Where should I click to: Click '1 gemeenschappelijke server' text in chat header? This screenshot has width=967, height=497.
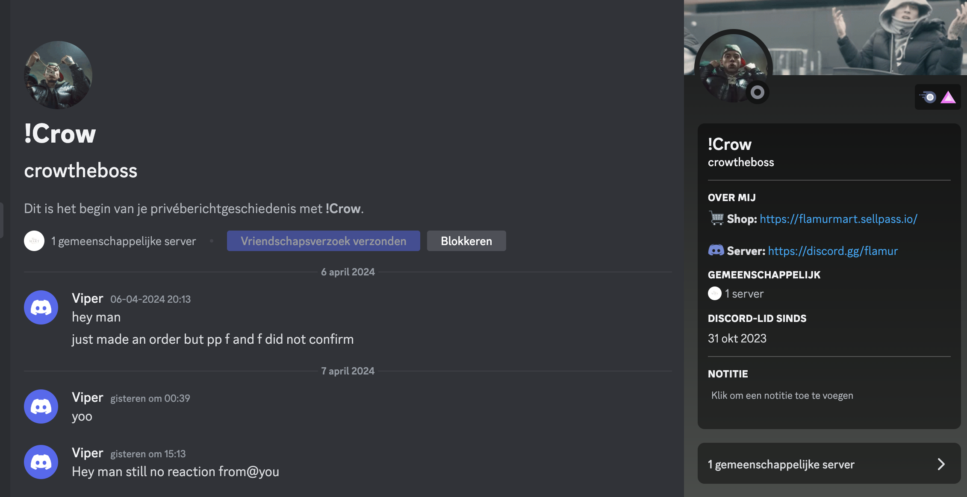tap(123, 241)
